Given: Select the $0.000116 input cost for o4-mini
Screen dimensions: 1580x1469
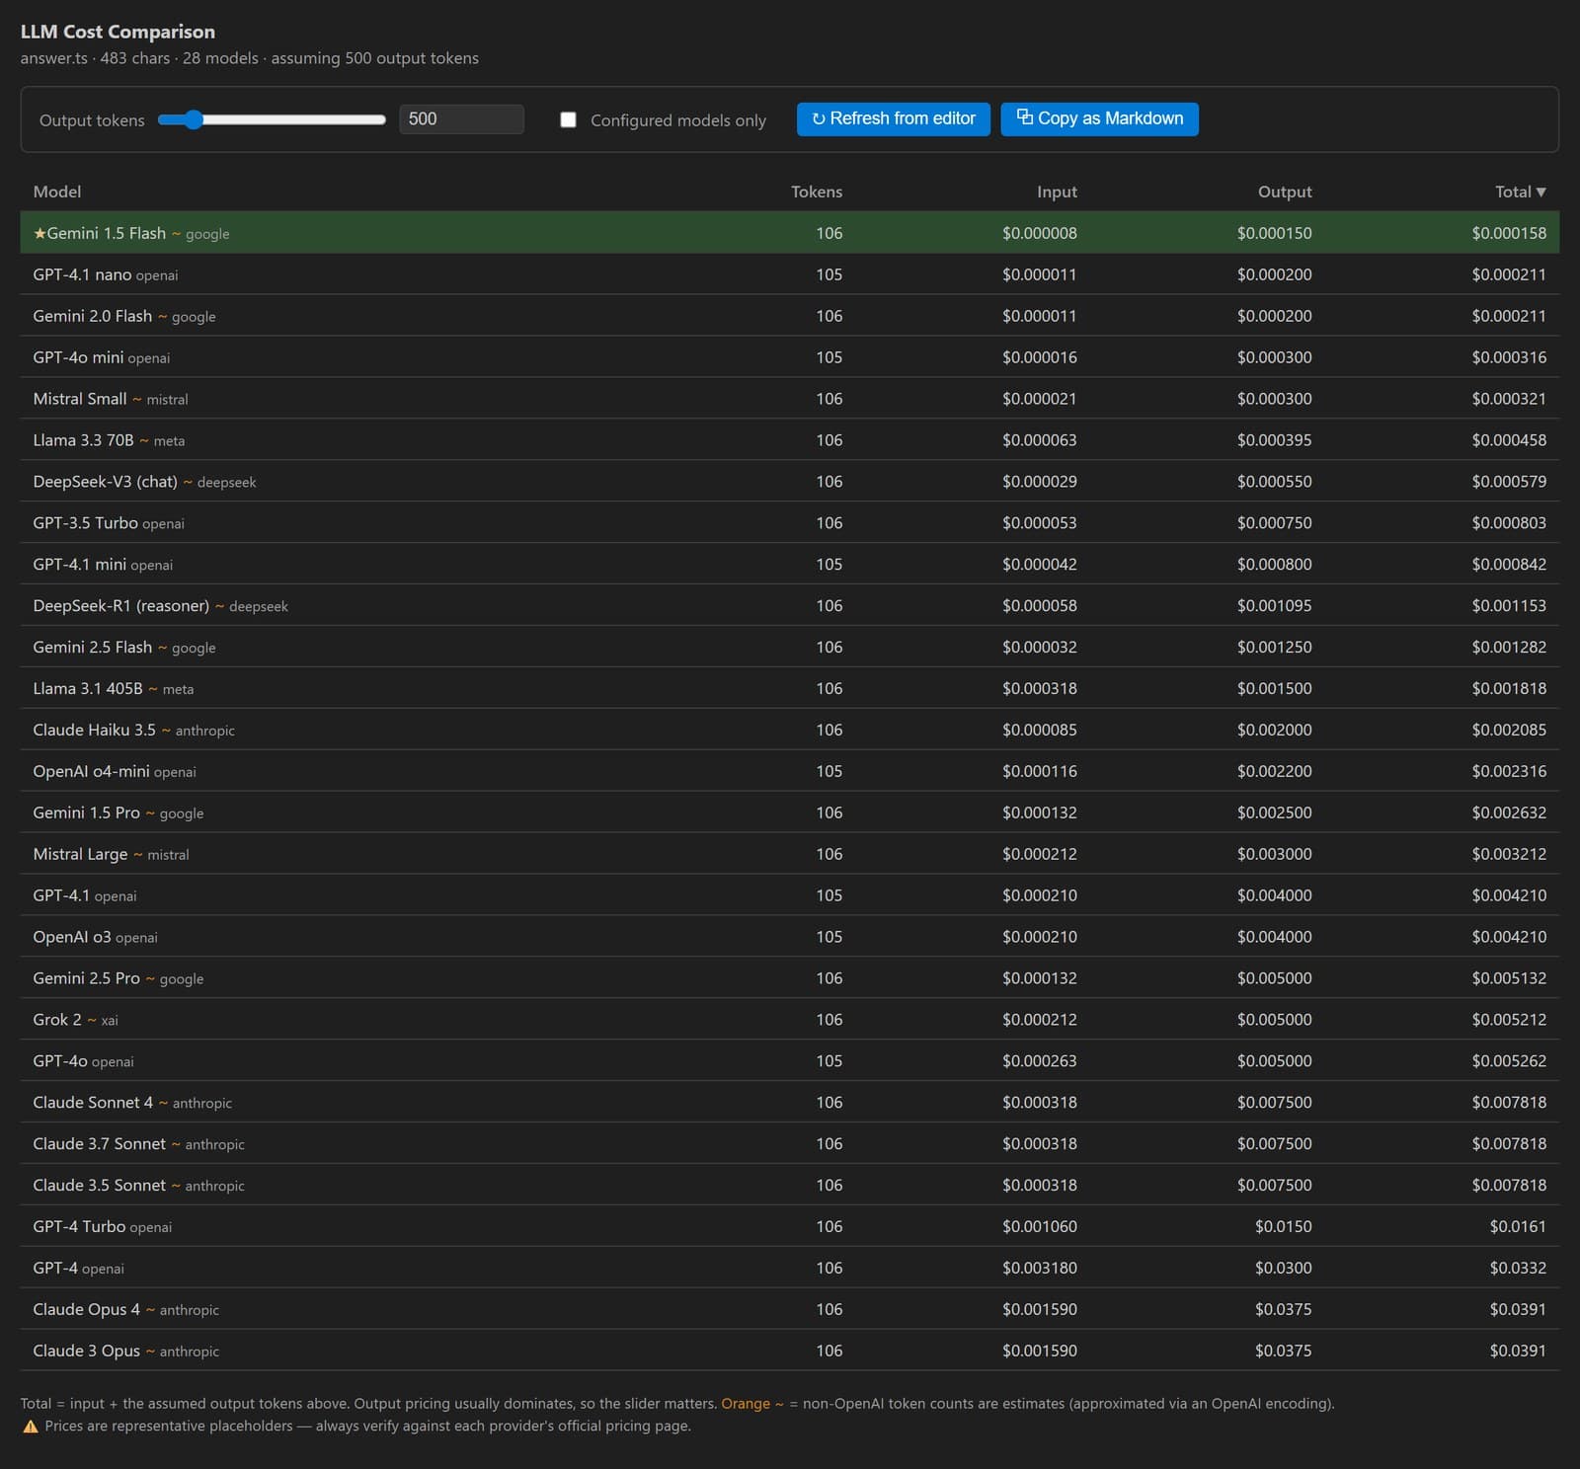Looking at the screenshot, I should [x=1039, y=772].
